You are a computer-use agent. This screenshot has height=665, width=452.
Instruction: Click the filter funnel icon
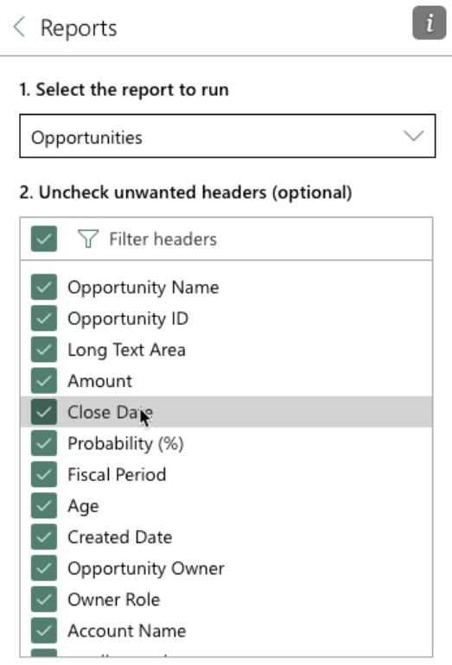click(x=88, y=238)
